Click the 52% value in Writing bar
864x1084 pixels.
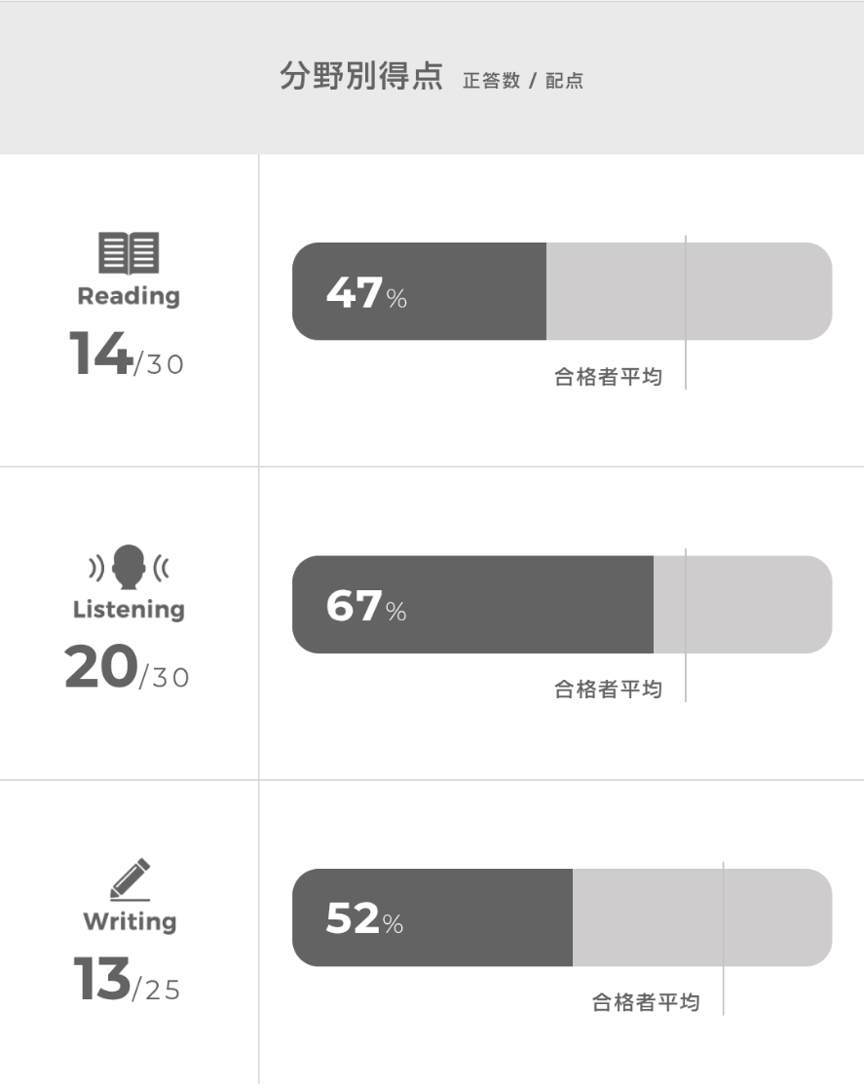coord(363,918)
